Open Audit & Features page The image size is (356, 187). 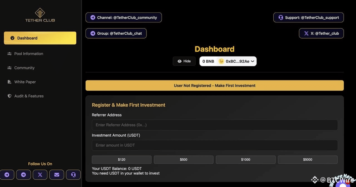(29, 96)
